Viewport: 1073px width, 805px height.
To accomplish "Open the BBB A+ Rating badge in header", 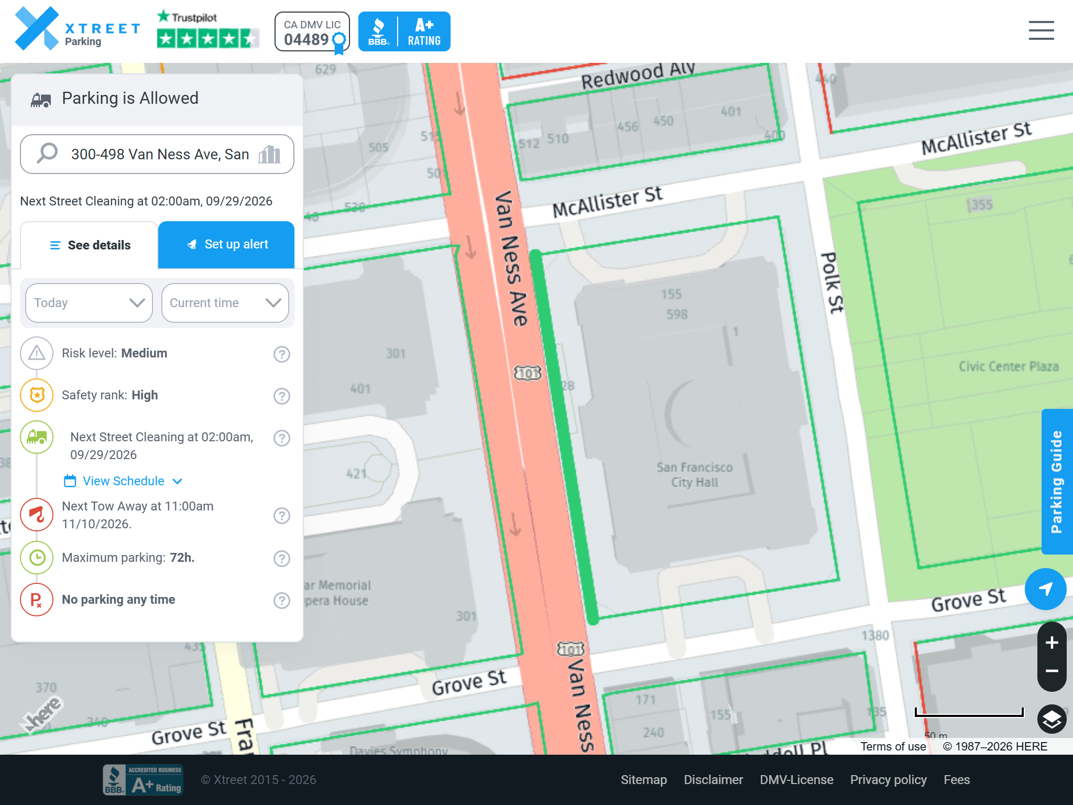I will click(404, 31).
